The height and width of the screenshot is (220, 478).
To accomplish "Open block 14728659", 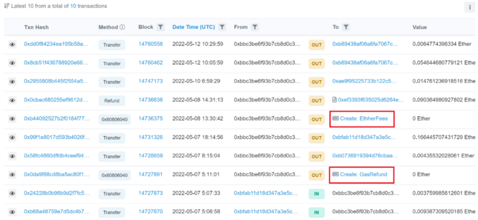I will coord(150,156).
